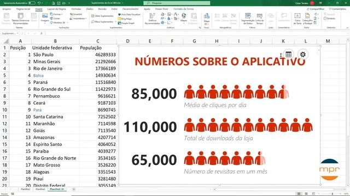Click the Undo arrow in title bar
The height and width of the screenshot is (196, 350).
coord(39,3)
